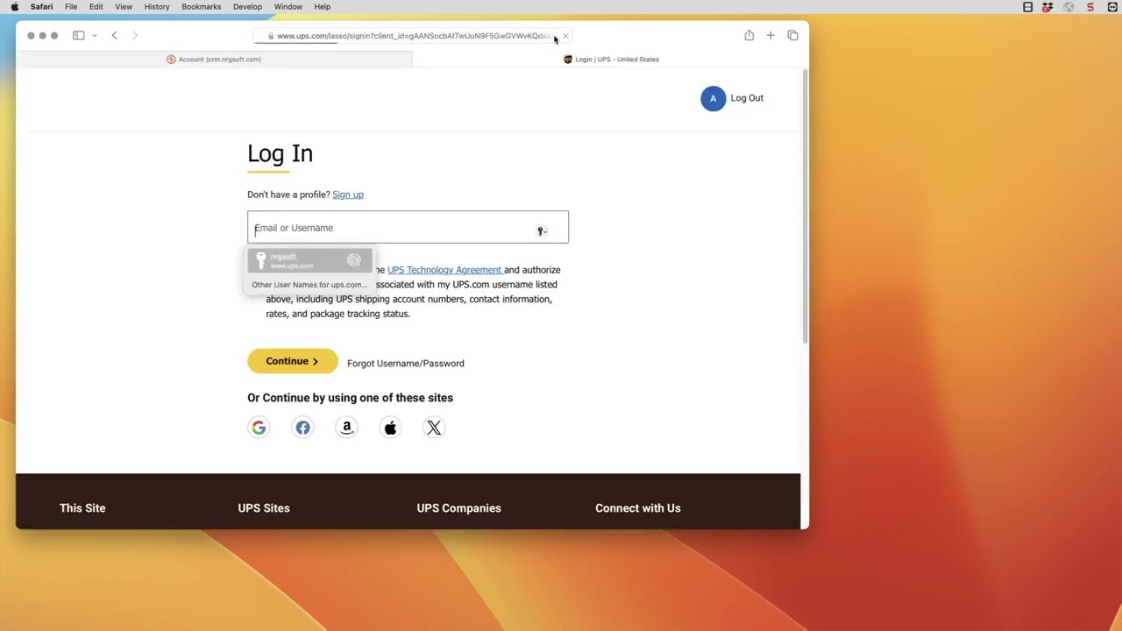Screen dimensions: 1122x631
Task: Open the Develop menu
Action: [247, 7]
